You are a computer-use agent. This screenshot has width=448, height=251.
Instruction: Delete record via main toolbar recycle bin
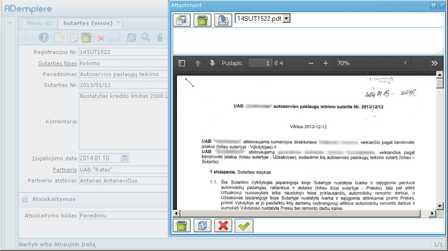[x=86, y=37]
